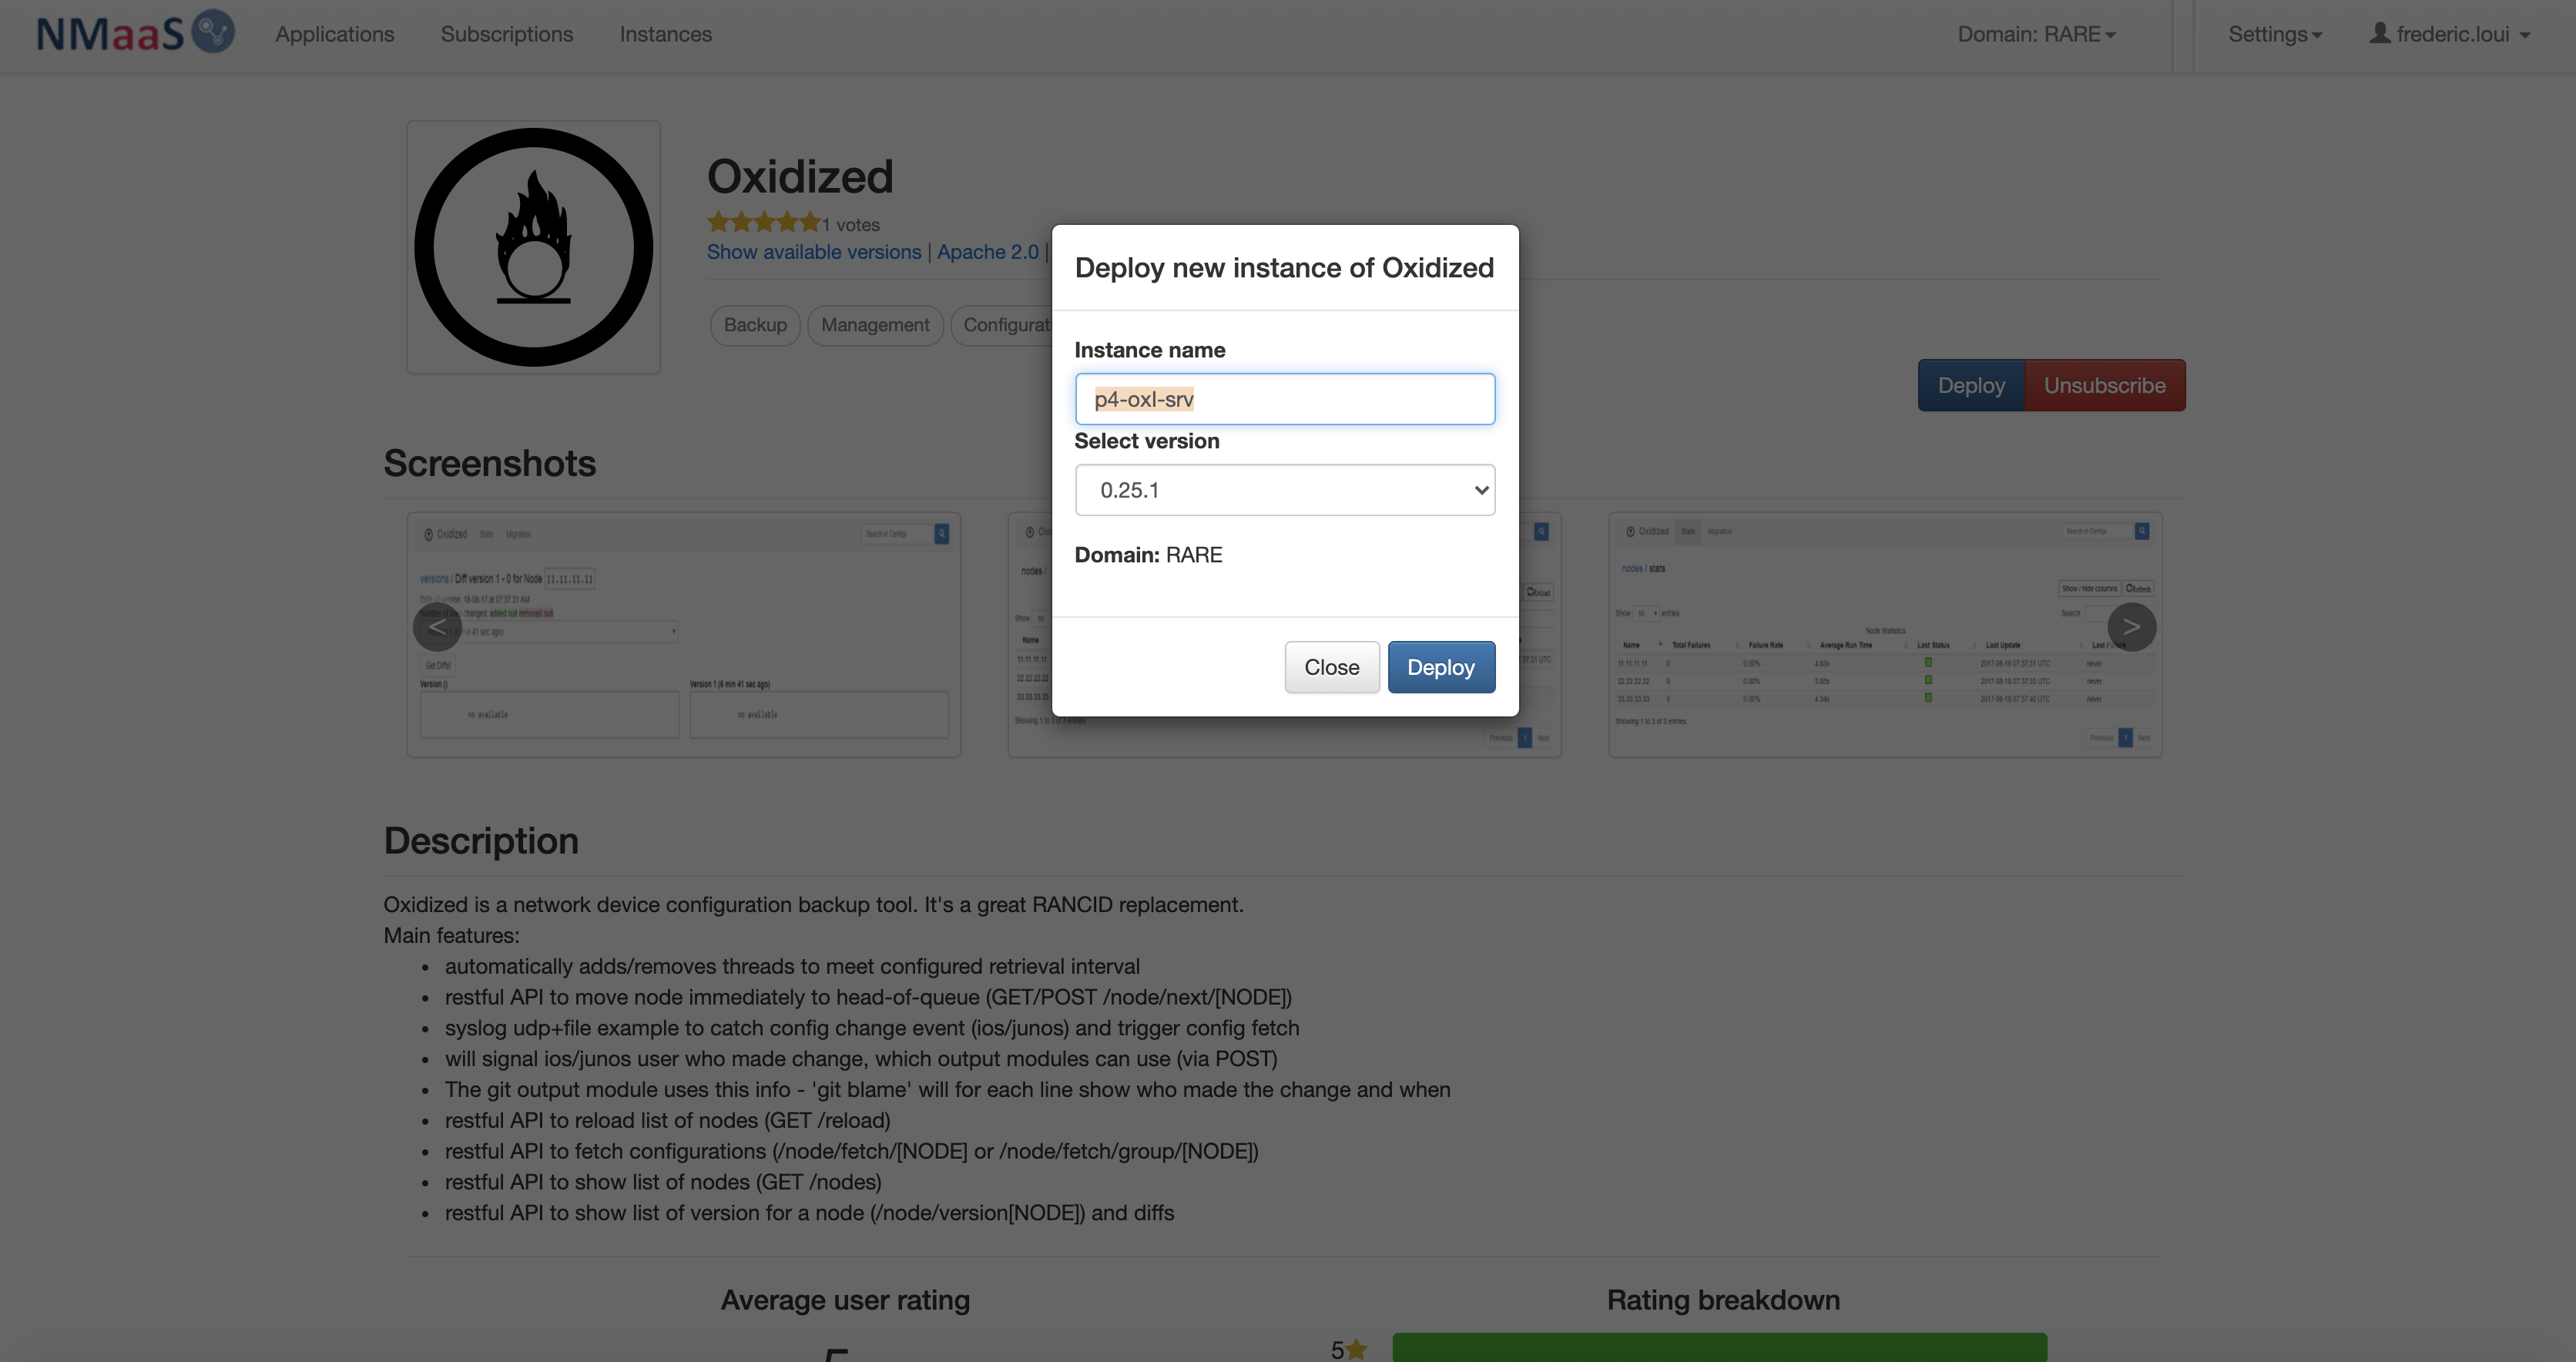Select the Management tag
This screenshot has width=2576, height=1362.
pos(875,325)
